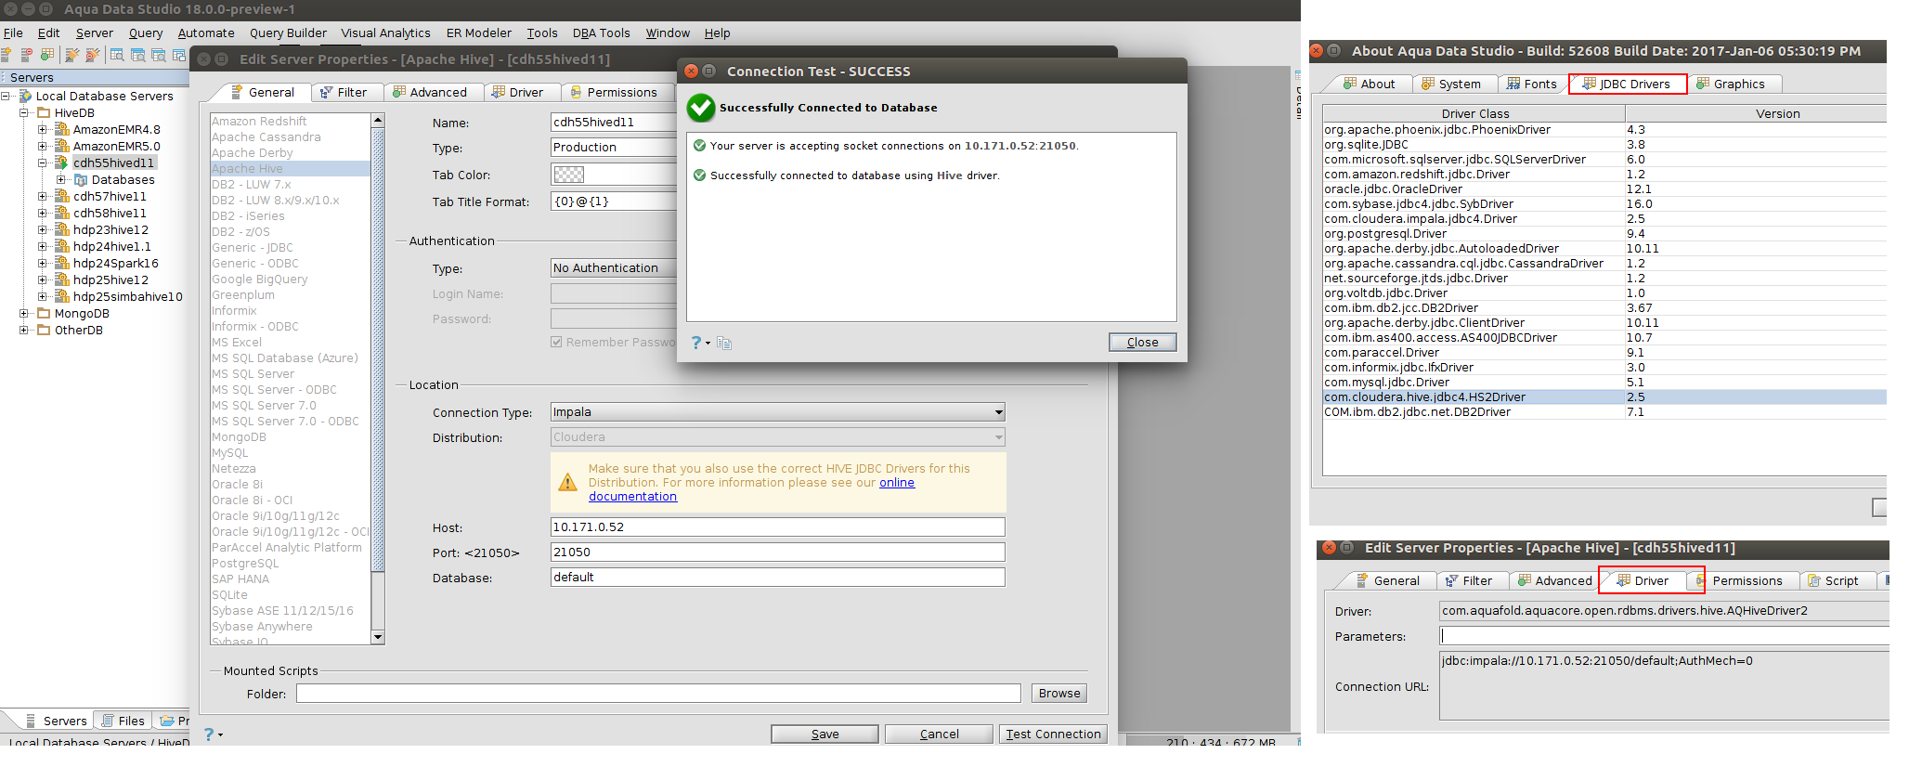Click the server icon beside hdp25simbahive10
Screen dimensions: 1909x767
62,296
